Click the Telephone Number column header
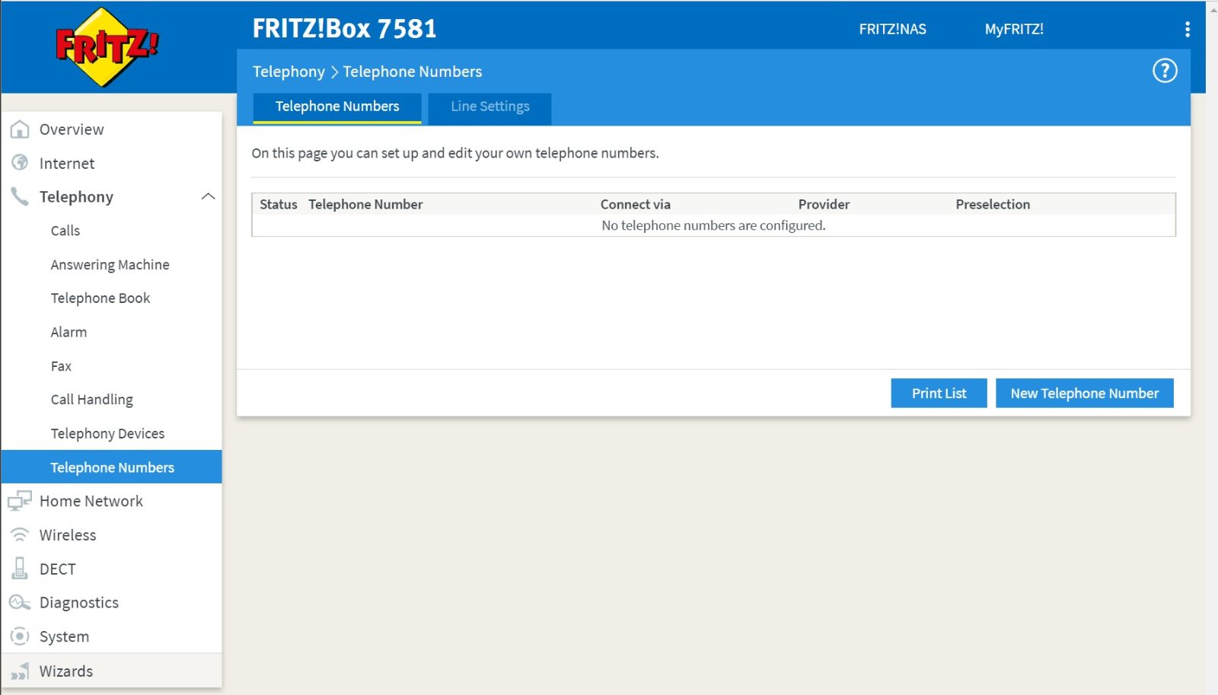This screenshot has height=695, width=1218. coord(365,204)
